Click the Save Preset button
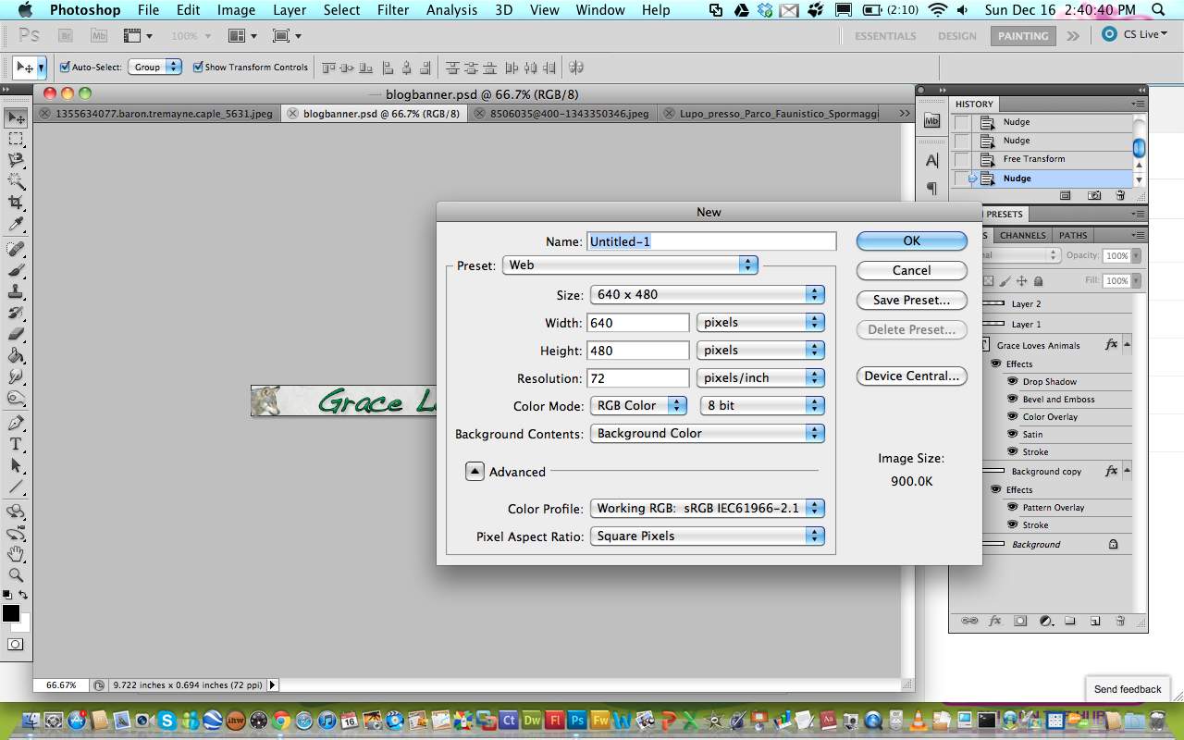The height and width of the screenshot is (740, 1184). point(911,300)
